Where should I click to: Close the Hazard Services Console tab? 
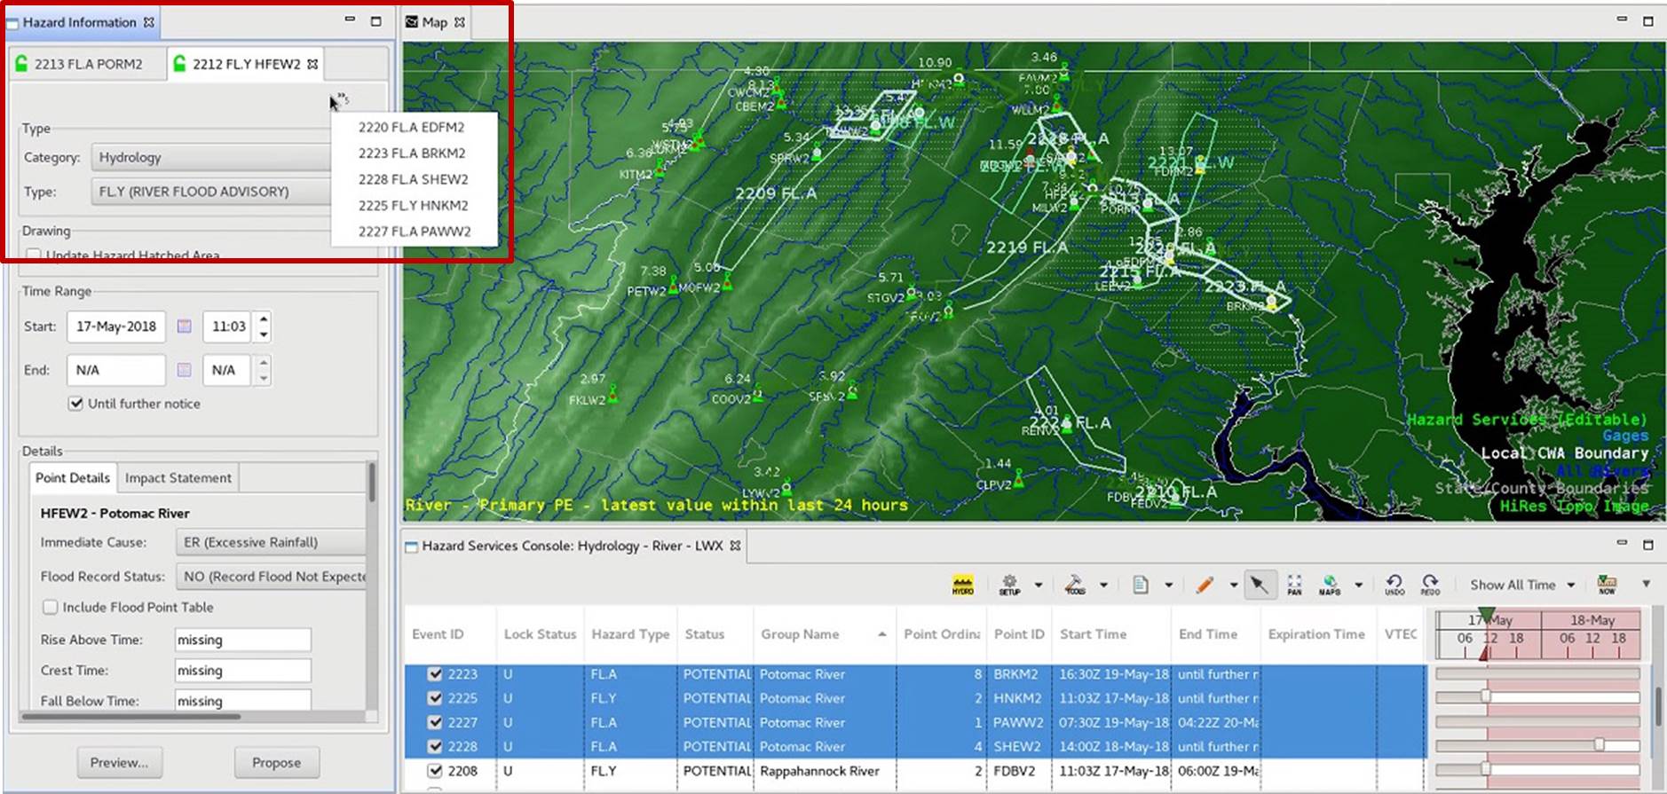(x=735, y=546)
